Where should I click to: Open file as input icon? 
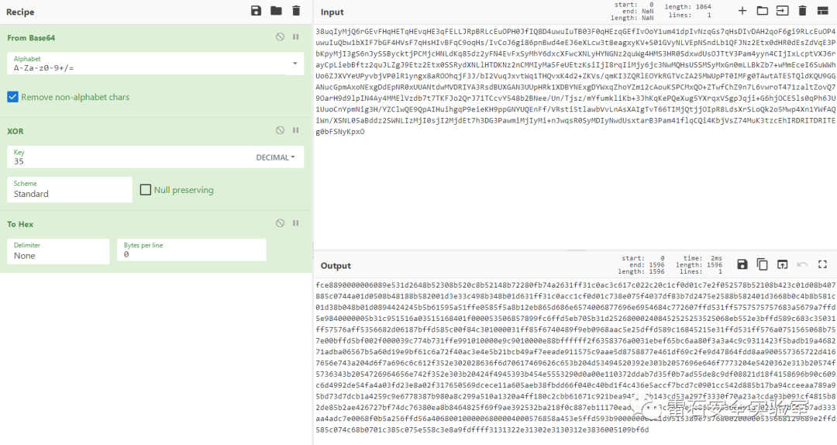click(x=782, y=11)
